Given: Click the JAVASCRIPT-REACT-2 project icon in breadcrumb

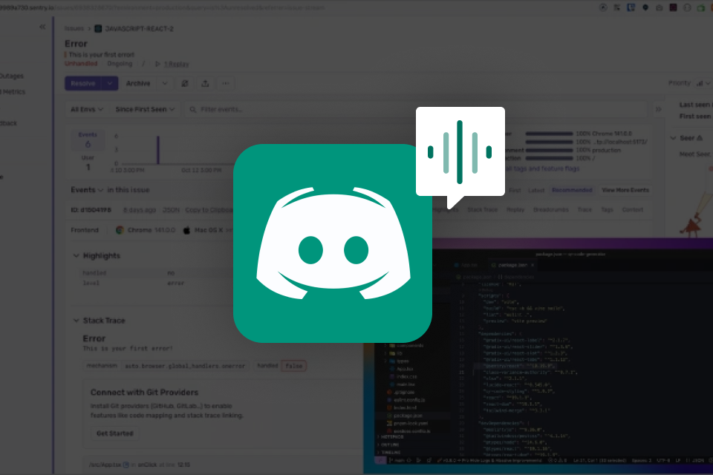Looking at the screenshot, I should pyautogui.click(x=98, y=29).
